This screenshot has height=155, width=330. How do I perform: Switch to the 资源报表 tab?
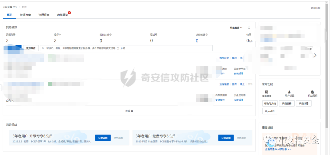click(x=44, y=15)
